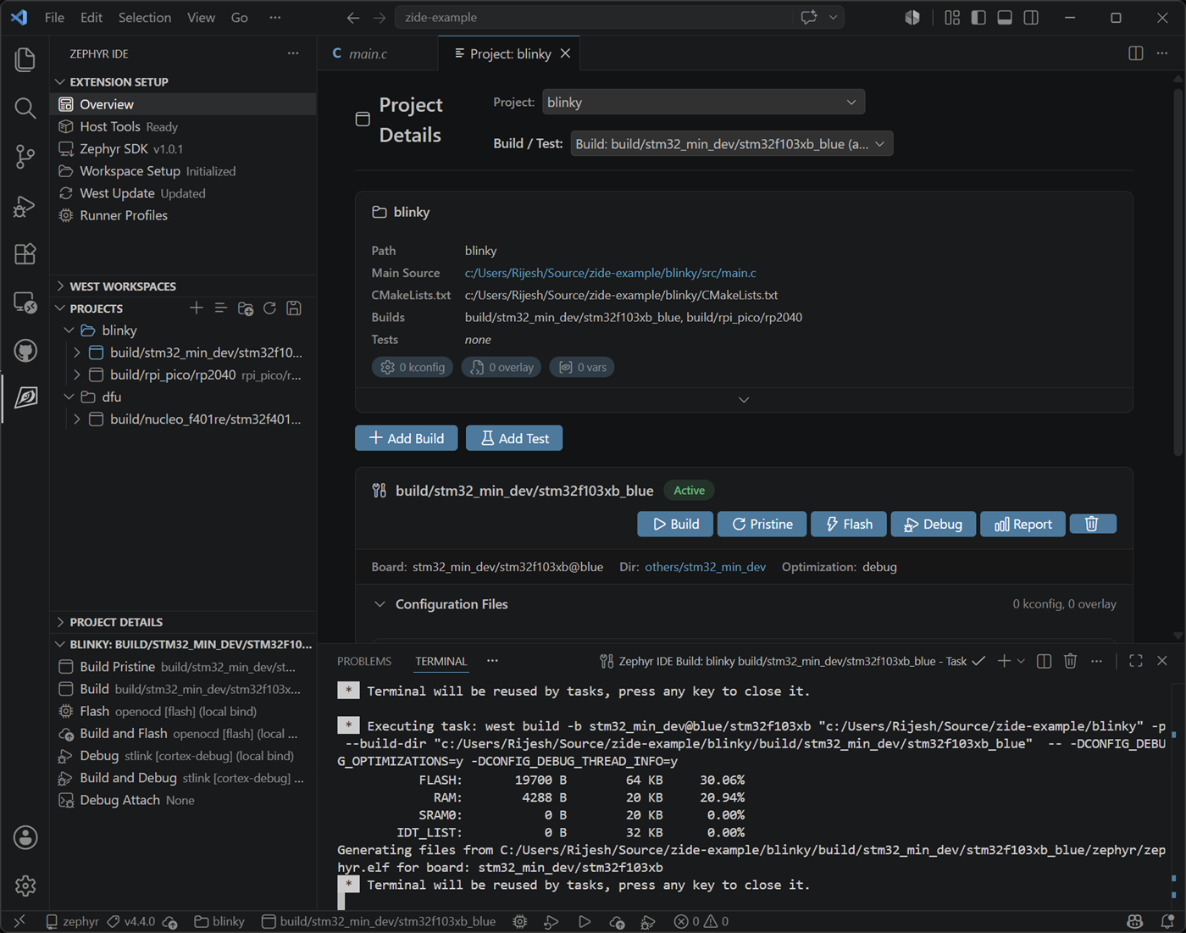This screenshot has height=933, width=1186.
Task: Toggle the bottom panel layout icon
Action: pos(1005,17)
